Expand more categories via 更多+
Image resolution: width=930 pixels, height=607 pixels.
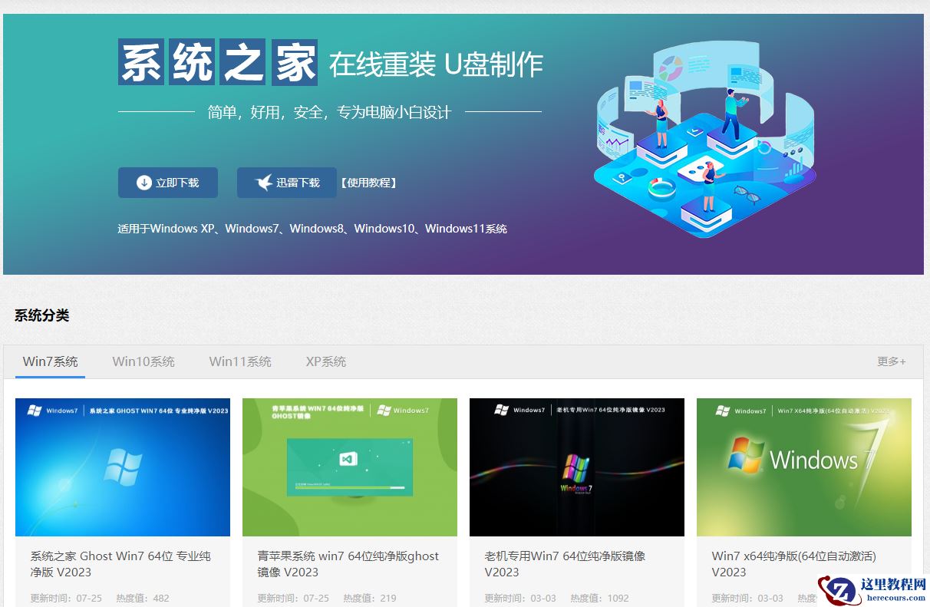pyautogui.click(x=891, y=361)
